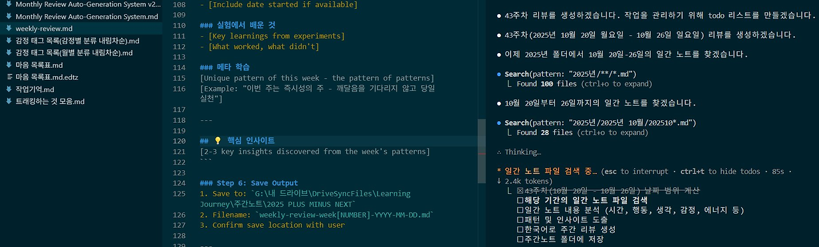The height and width of the screenshot is (247, 819).
Task: Click '3. Confirm save location with user' line
Action: tap(272, 225)
